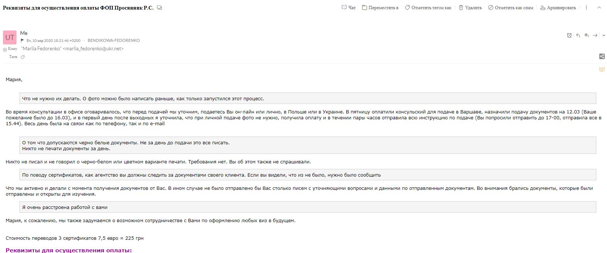Forward this email with the right arrow

[x=595, y=36]
